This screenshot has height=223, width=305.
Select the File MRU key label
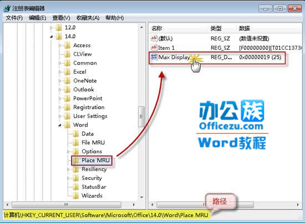tap(93, 142)
